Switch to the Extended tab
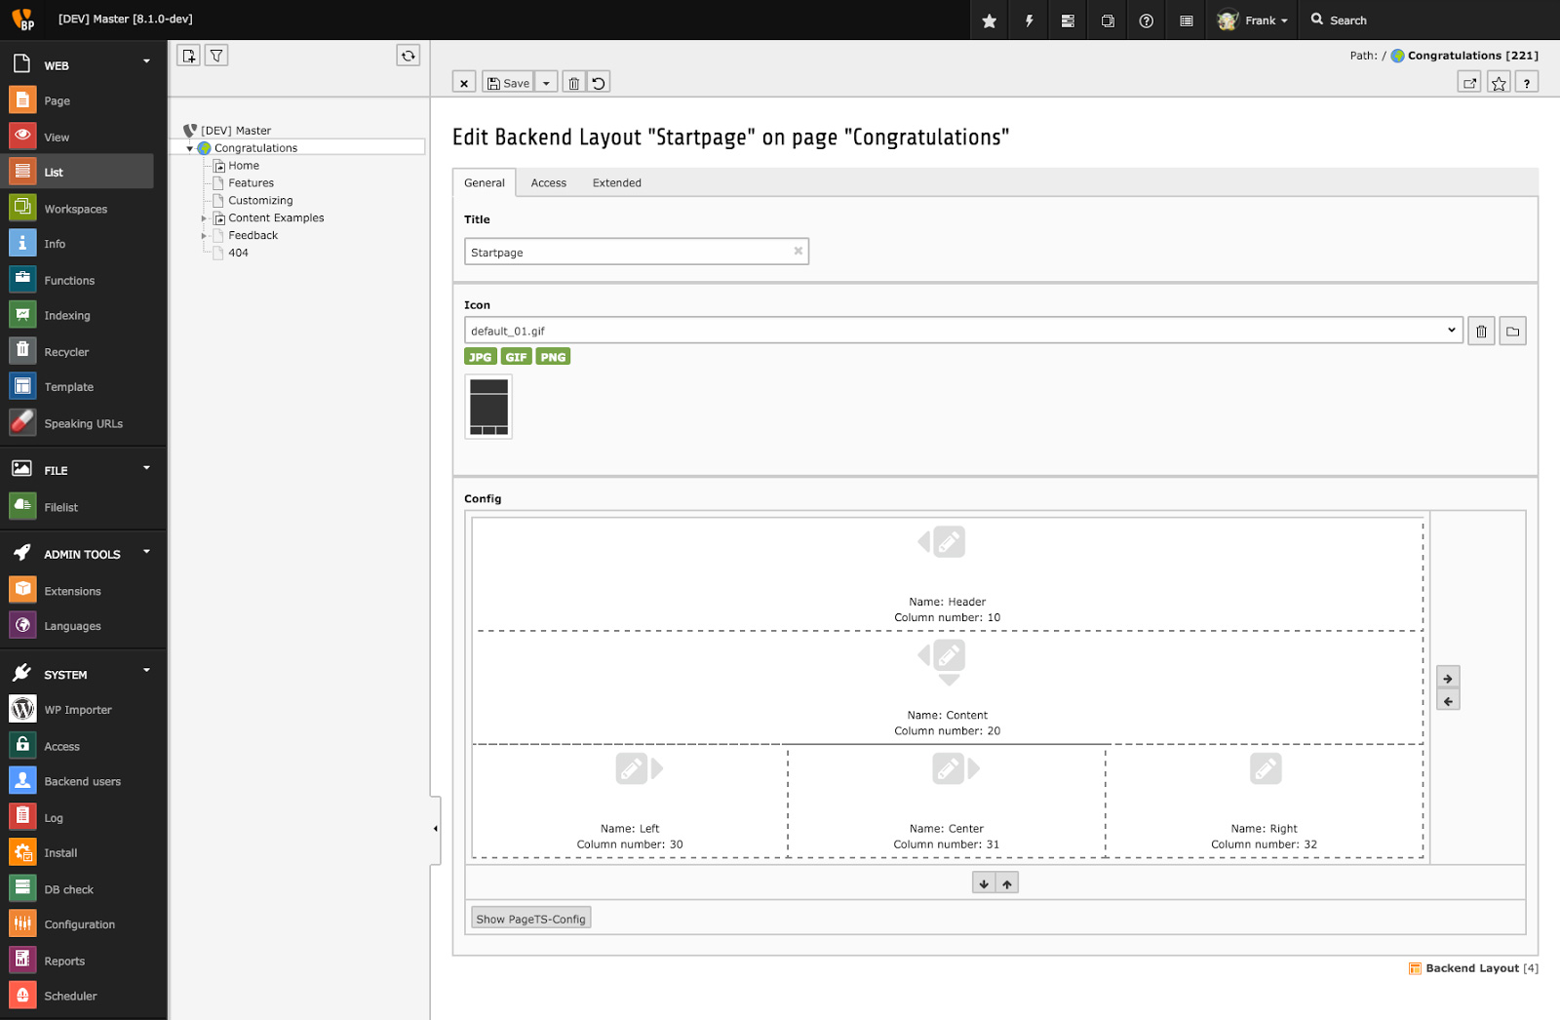 pos(617,182)
